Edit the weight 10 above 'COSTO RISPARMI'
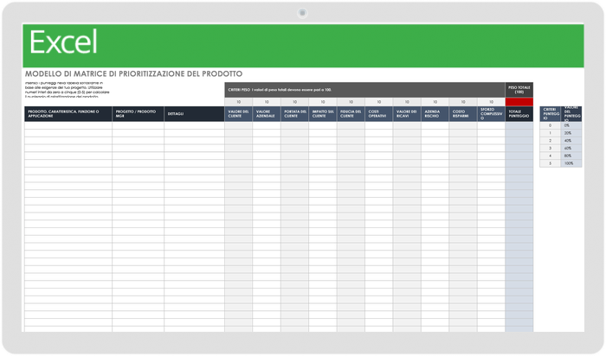Image resolution: width=606 pixels, height=356 pixels. [463, 102]
